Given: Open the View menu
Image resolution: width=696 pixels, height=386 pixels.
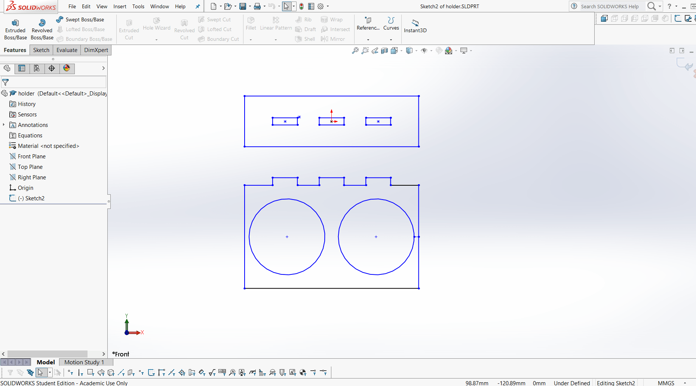Looking at the screenshot, I should (102, 6).
